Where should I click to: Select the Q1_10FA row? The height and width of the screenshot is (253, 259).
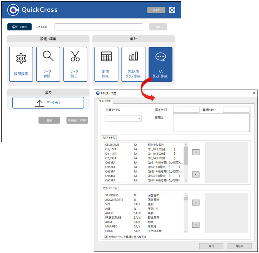(x=144, y=149)
